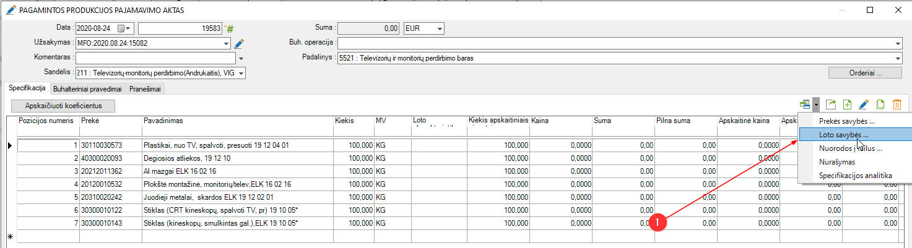Click cell Plokštė montažinė, monitorių/telev
912x248 pixels.
[x=237, y=184]
